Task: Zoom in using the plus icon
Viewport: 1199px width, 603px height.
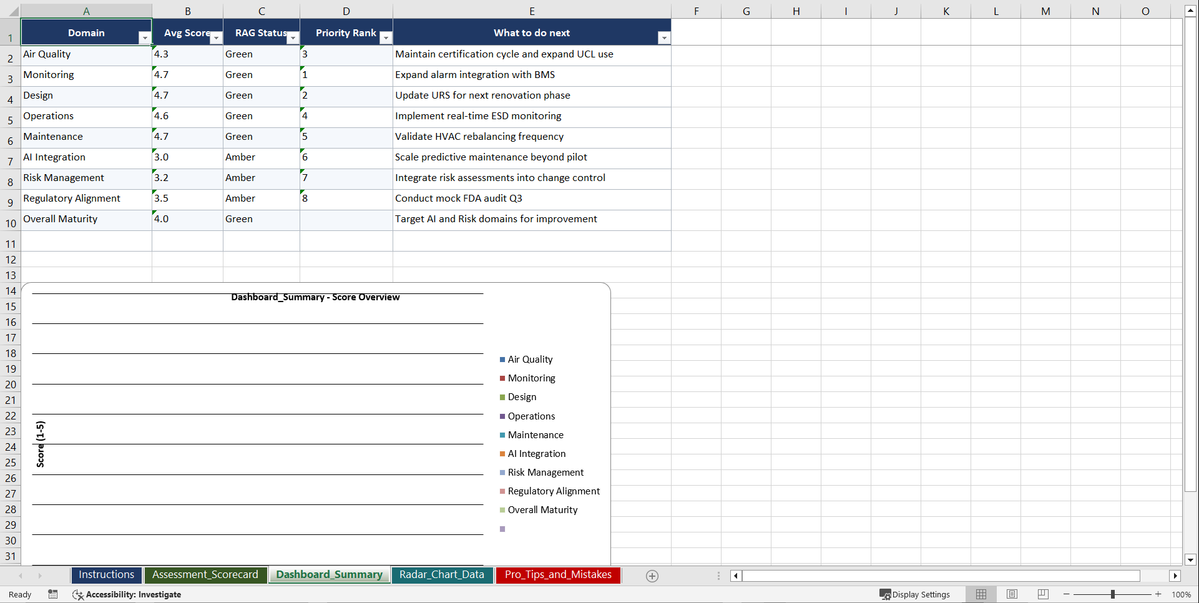Action: coord(1158,594)
